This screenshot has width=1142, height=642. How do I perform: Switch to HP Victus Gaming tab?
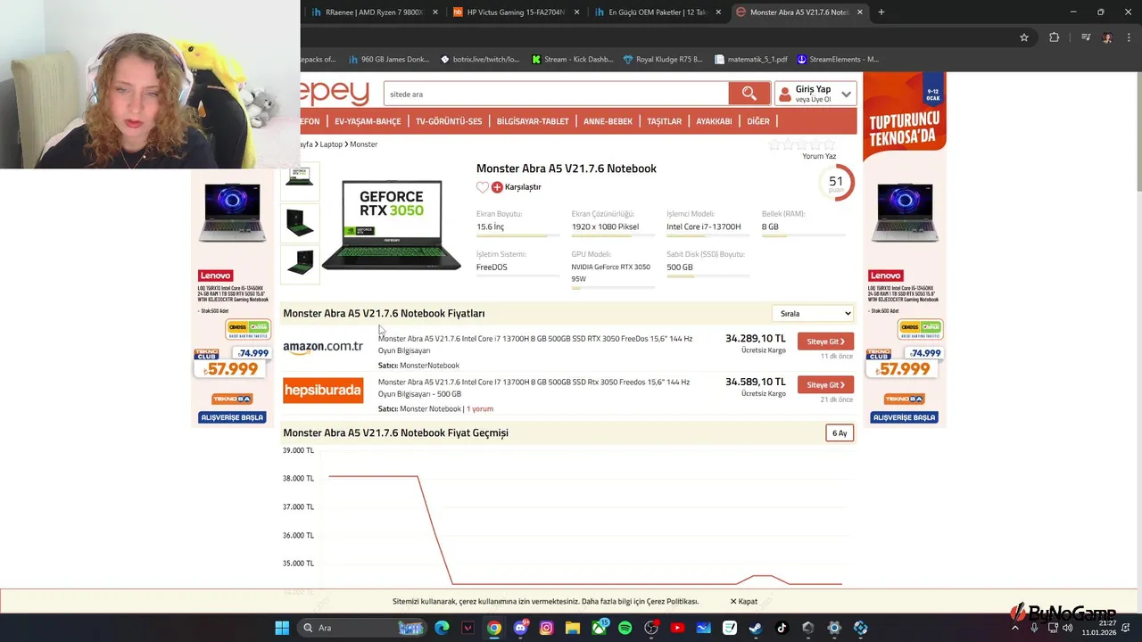tap(517, 12)
